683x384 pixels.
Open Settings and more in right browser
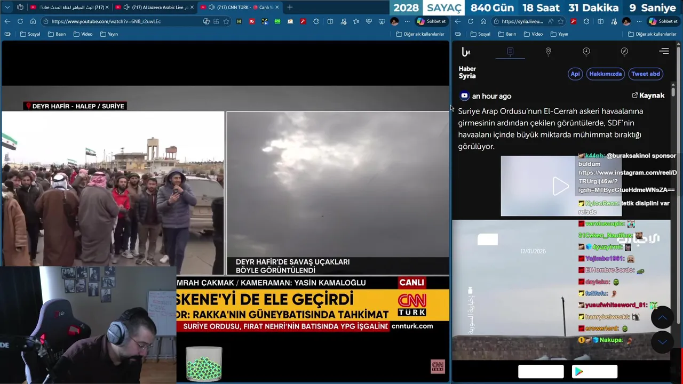coord(639,21)
